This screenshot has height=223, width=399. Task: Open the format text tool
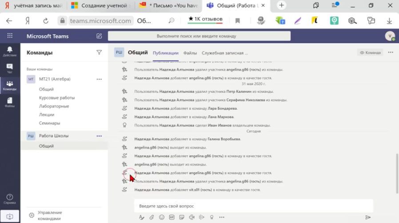coord(141,217)
